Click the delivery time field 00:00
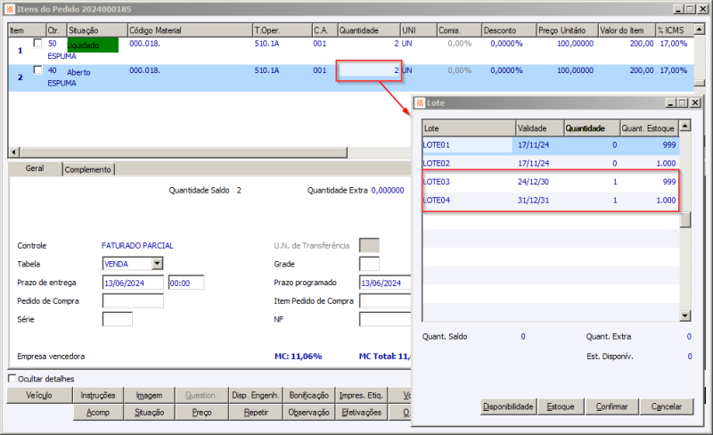 [x=186, y=283]
